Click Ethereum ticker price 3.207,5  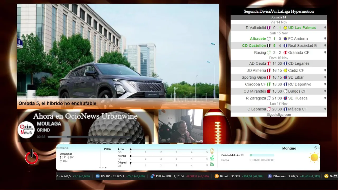[293, 176]
